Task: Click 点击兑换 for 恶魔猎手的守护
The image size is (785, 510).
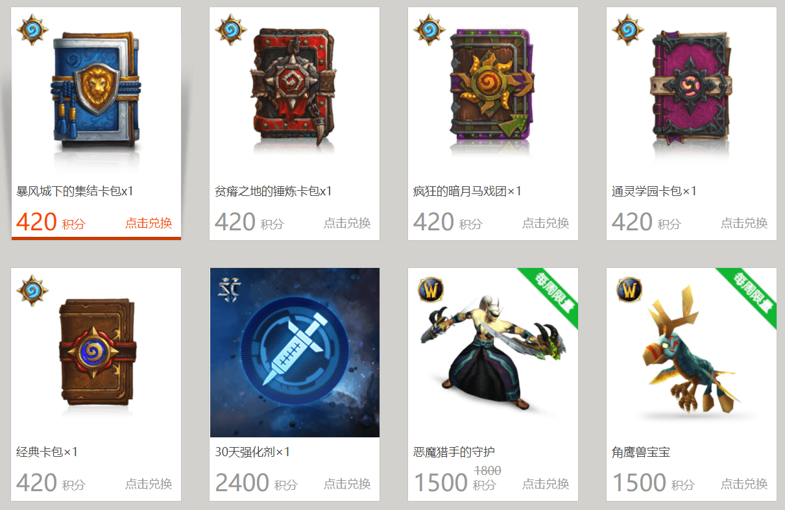Action: (546, 484)
